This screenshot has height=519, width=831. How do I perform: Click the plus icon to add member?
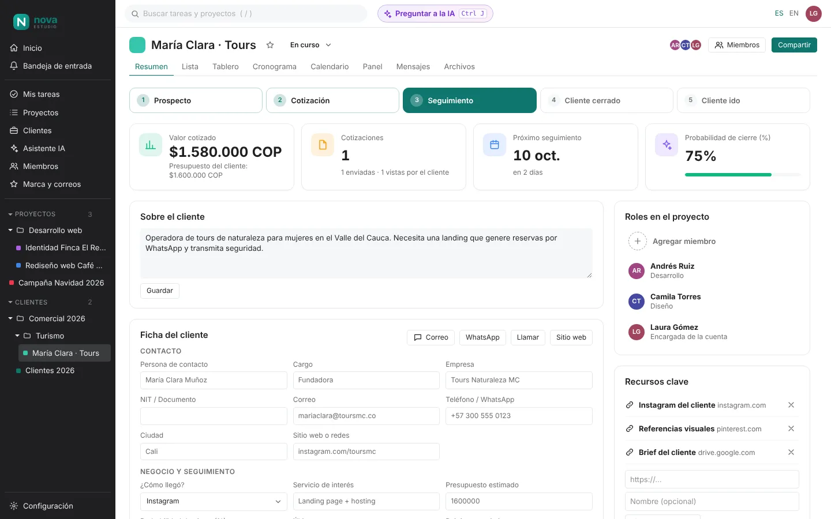[x=637, y=241]
